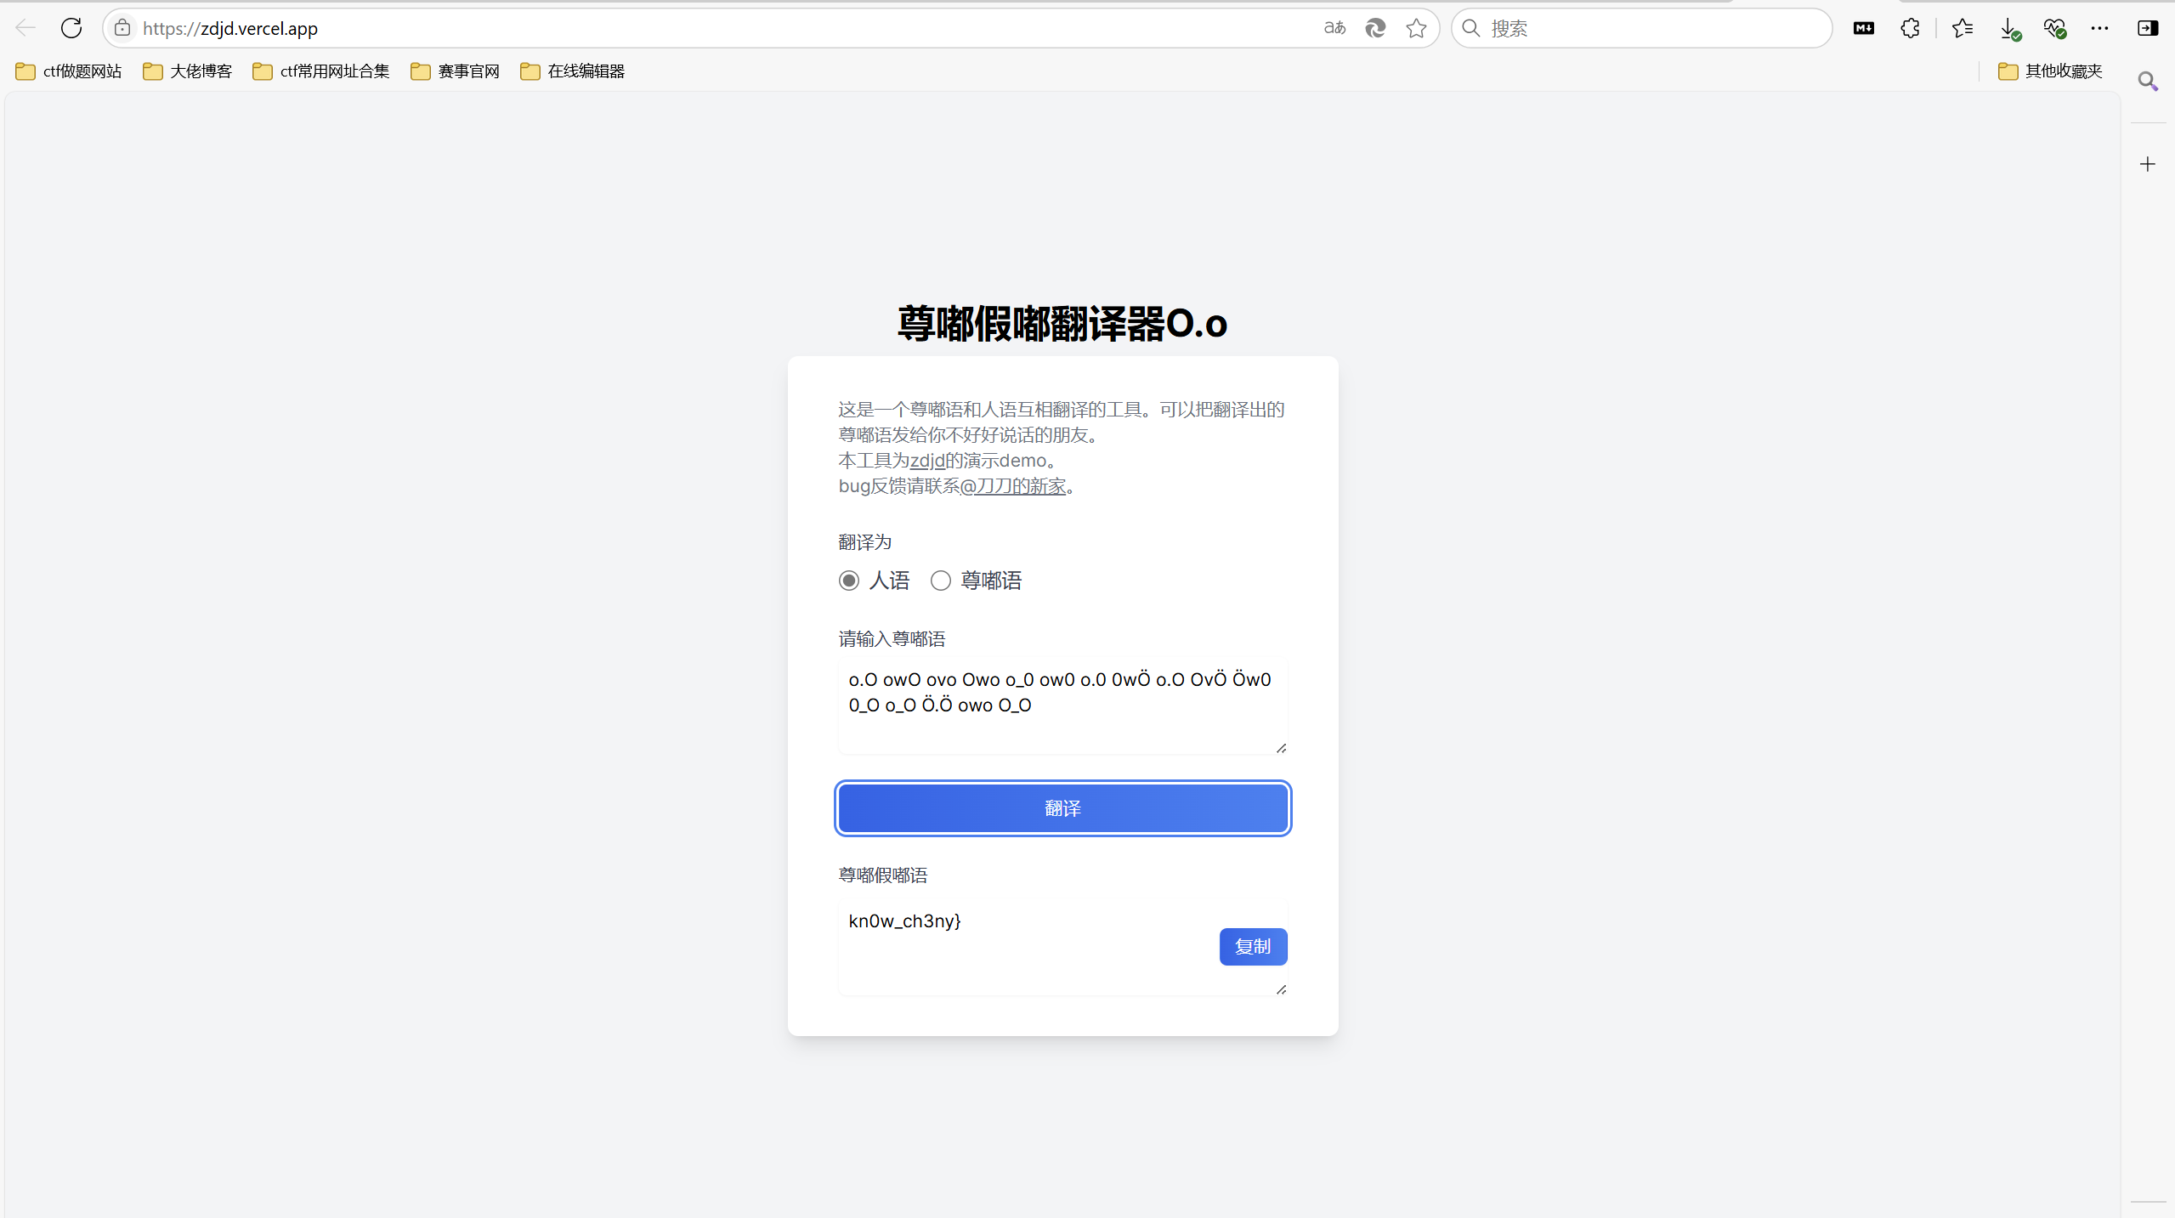Select the 人语 radio option
The height and width of the screenshot is (1218, 2175).
coord(848,581)
